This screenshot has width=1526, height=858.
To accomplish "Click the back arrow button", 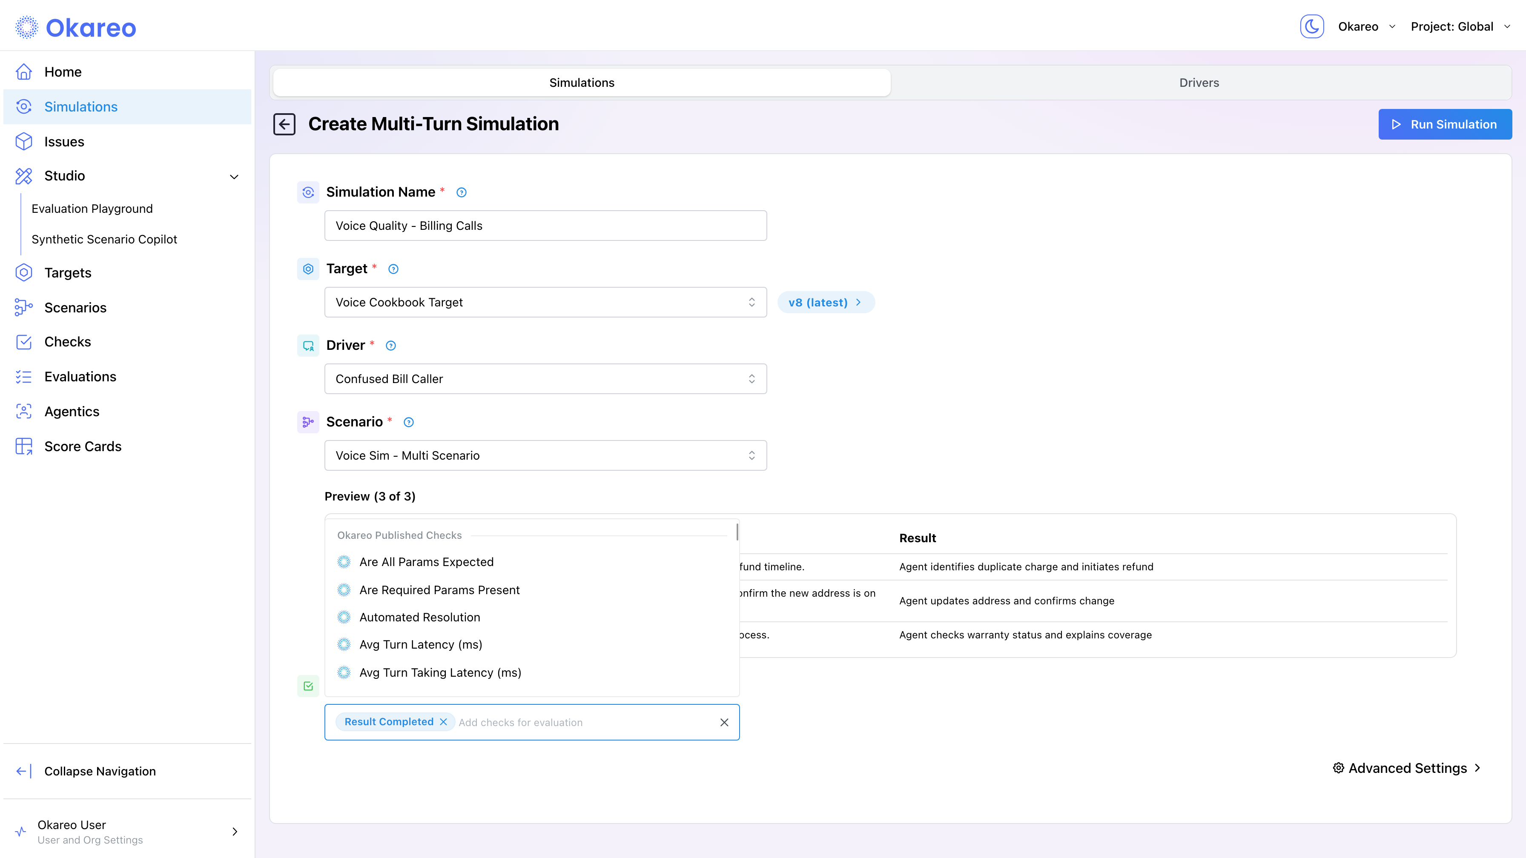I will [x=284, y=124].
